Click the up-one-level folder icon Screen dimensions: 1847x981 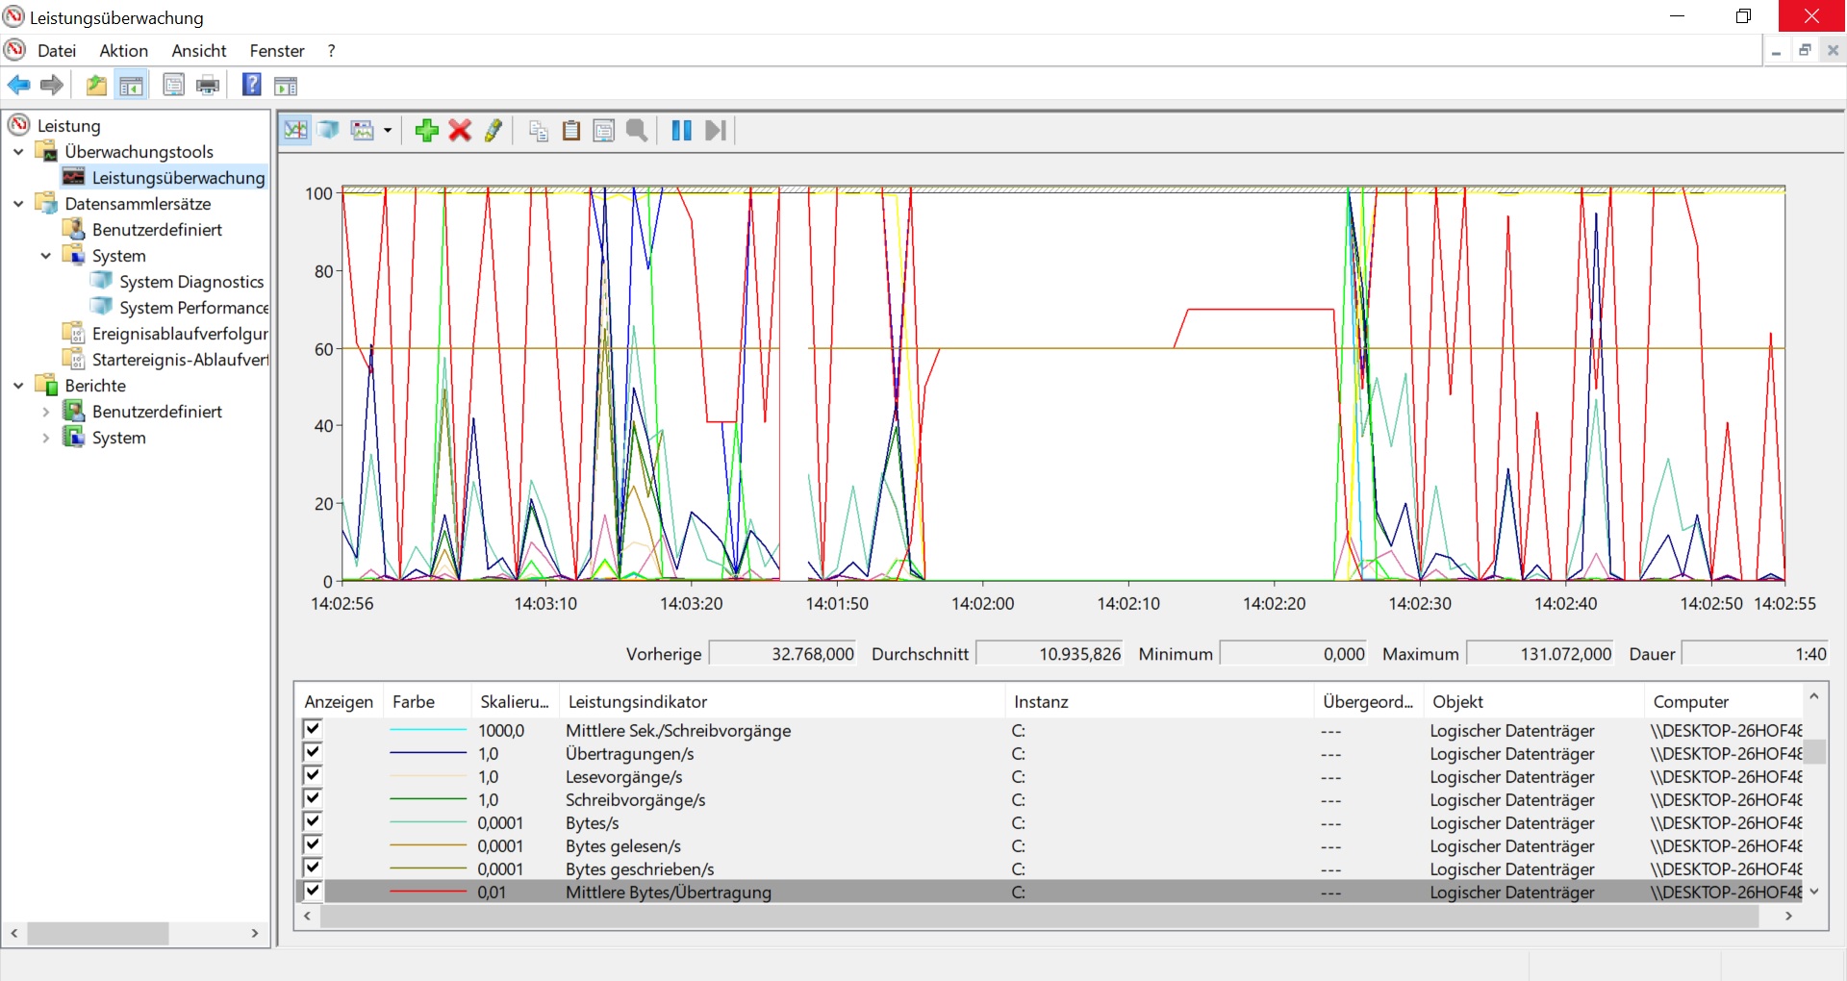pos(96,86)
